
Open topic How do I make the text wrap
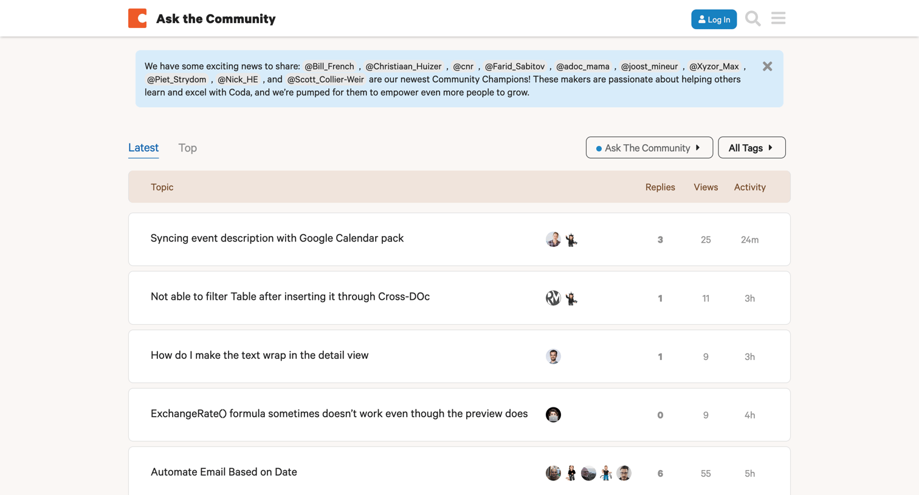pos(260,355)
